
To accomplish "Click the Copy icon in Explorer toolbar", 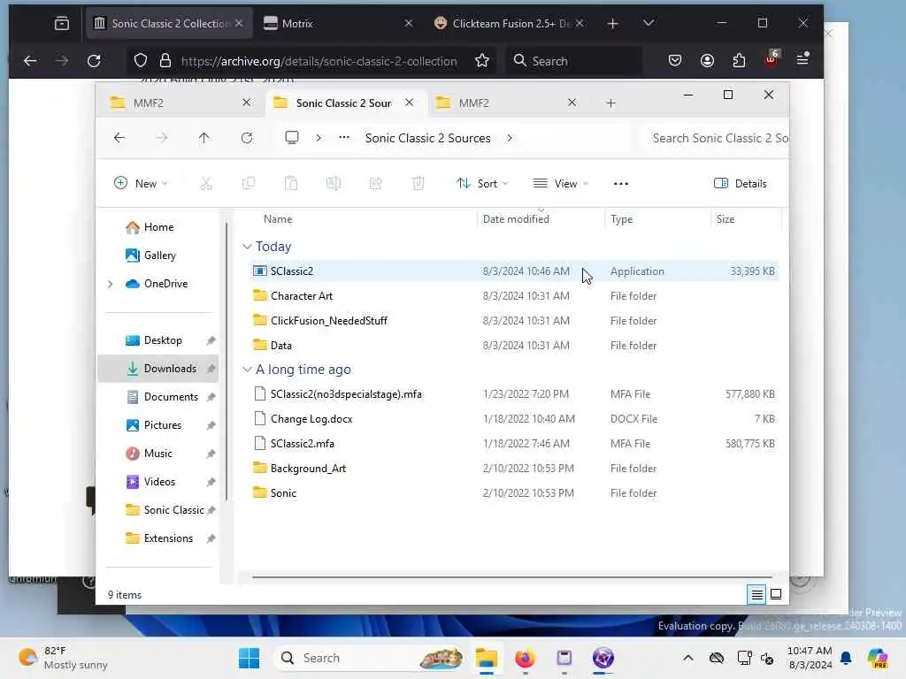I will [249, 184].
